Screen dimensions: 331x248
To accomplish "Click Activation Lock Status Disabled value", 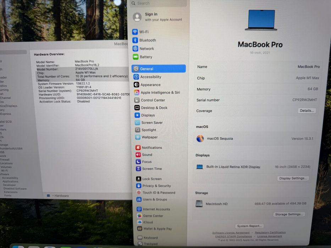I will tap(83, 101).
